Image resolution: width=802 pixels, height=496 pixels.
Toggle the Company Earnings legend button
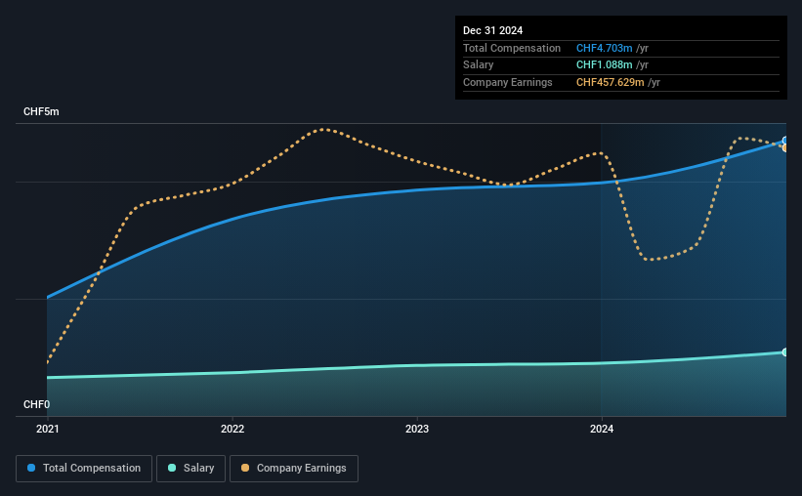coord(294,469)
